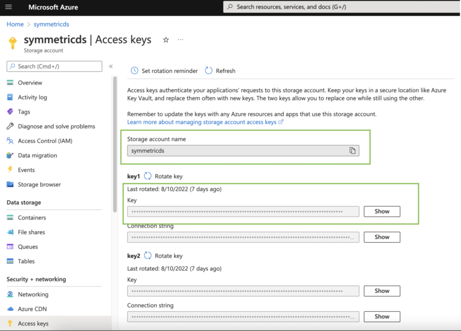
Task: Open the File shares section
Action: (x=32, y=232)
